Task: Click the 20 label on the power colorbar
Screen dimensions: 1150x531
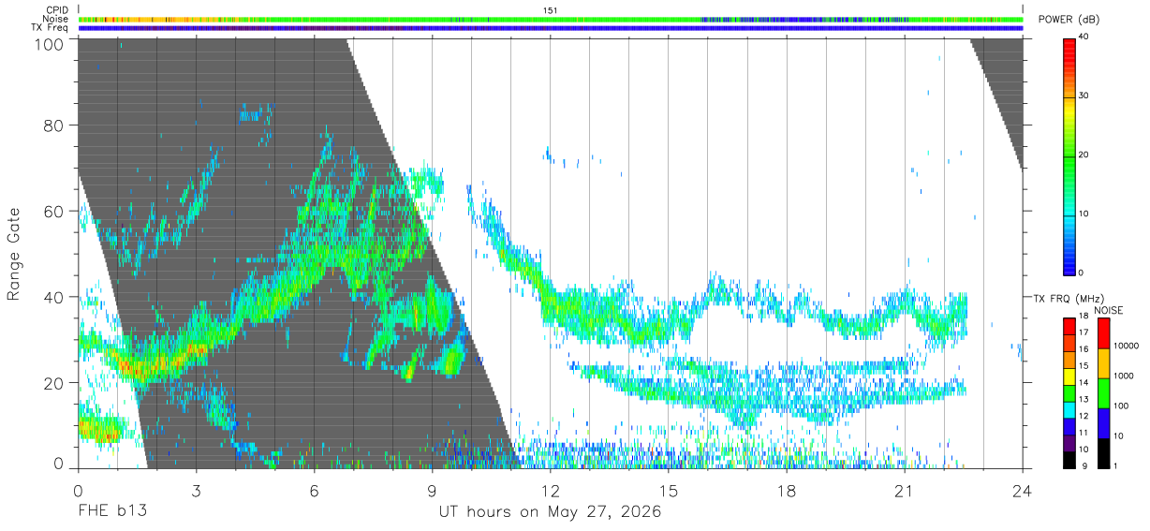Action: point(1084,155)
